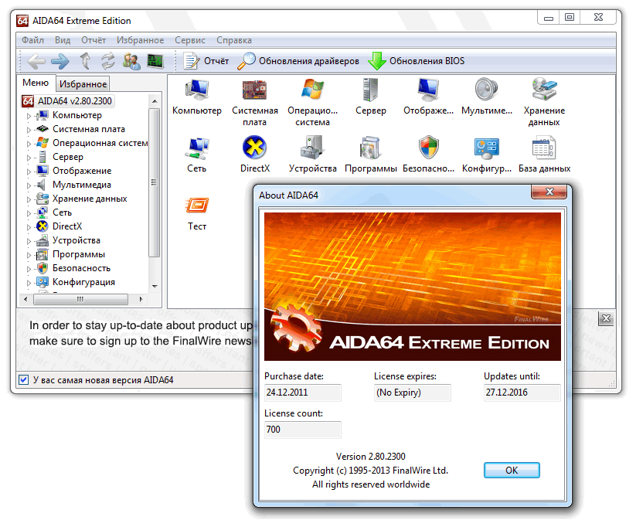Click Отчёт report toolbar button
636x520 pixels.
pos(206,61)
